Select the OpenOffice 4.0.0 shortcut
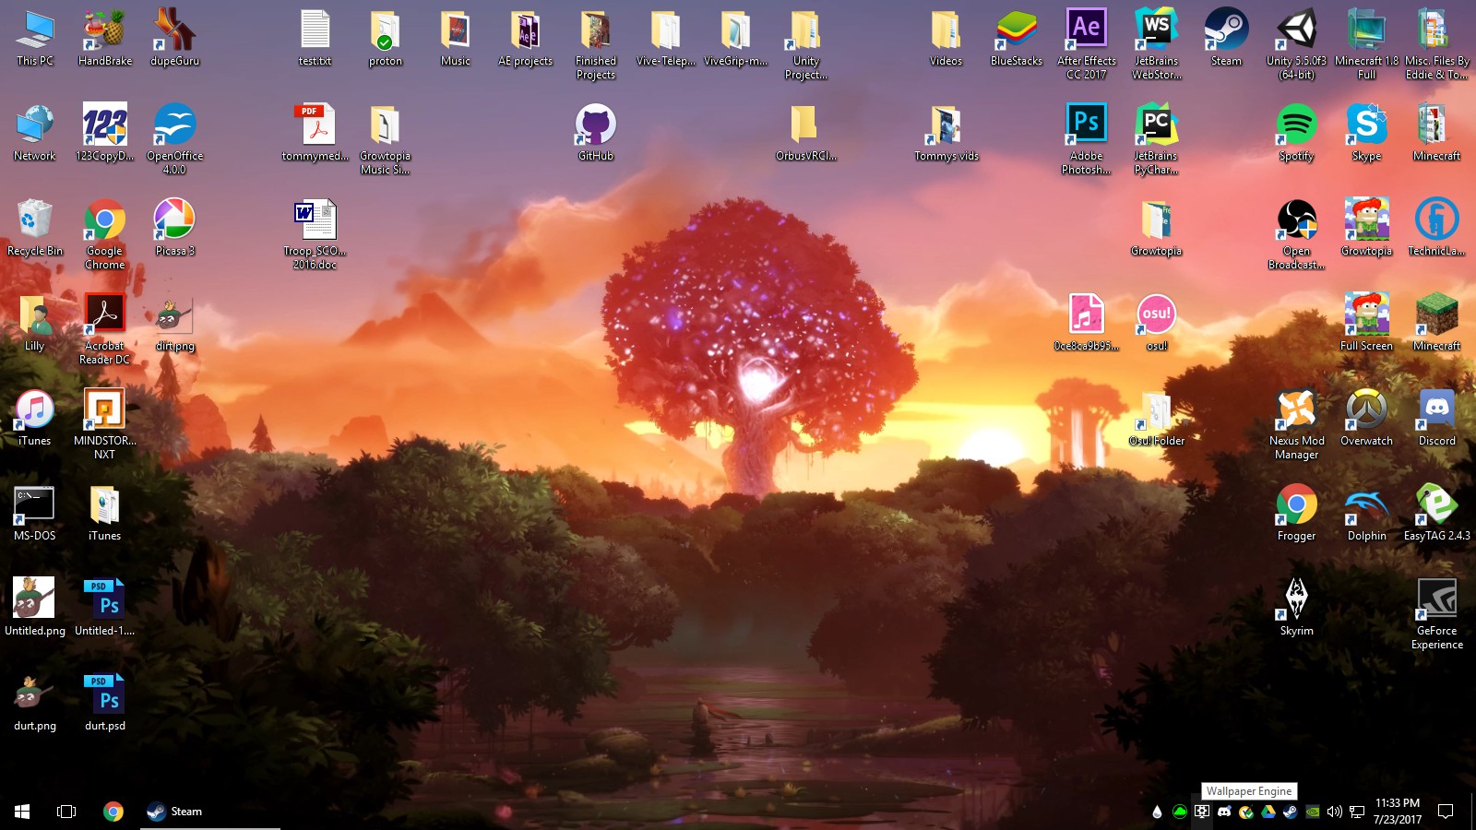Screen dimensions: 1476x830 tap(175, 139)
